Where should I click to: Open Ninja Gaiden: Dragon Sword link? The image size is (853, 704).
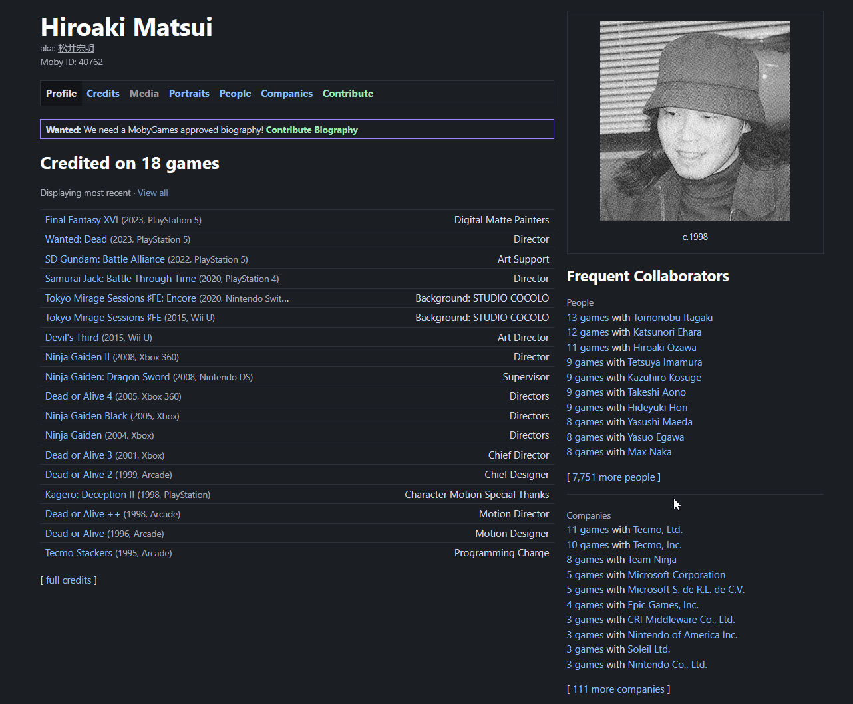coord(108,377)
